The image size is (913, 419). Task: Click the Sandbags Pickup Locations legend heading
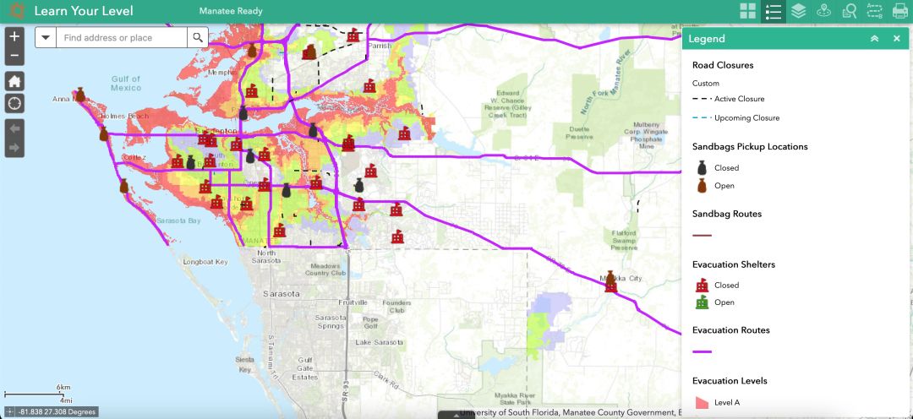pos(750,147)
